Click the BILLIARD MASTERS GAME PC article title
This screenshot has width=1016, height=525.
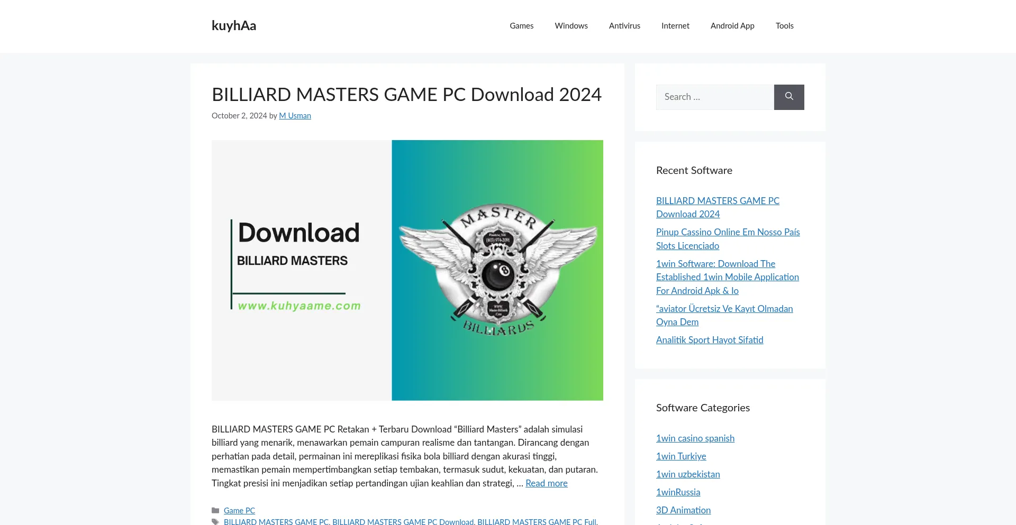pyautogui.click(x=406, y=95)
